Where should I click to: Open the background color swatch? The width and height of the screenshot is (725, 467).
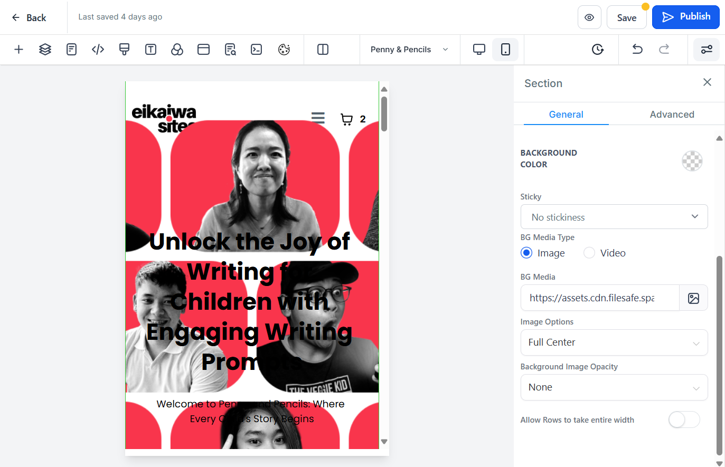click(x=692, y=161)
